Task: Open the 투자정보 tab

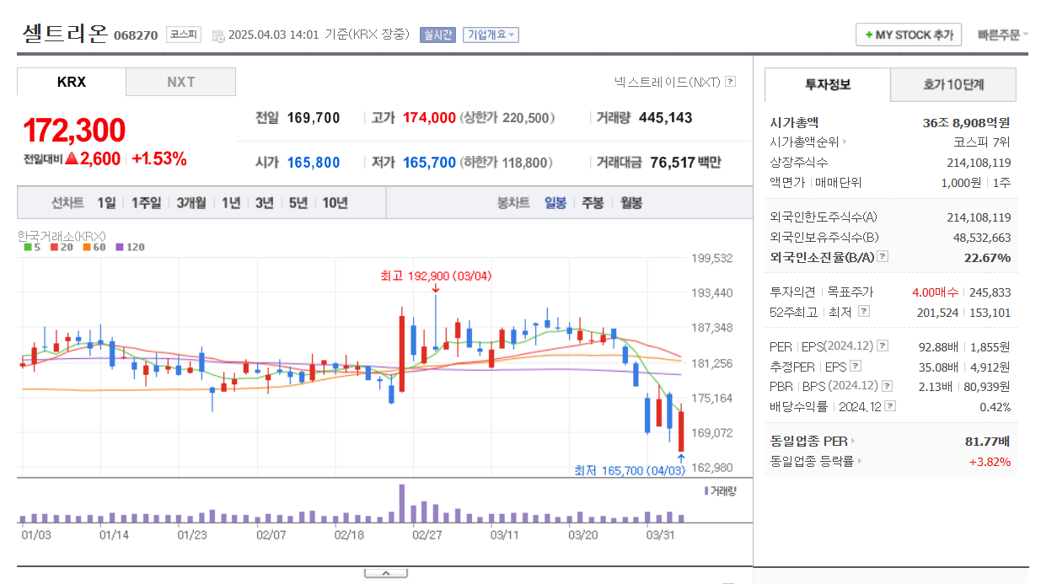Action: pyautogui.click(x=828, y=84)
